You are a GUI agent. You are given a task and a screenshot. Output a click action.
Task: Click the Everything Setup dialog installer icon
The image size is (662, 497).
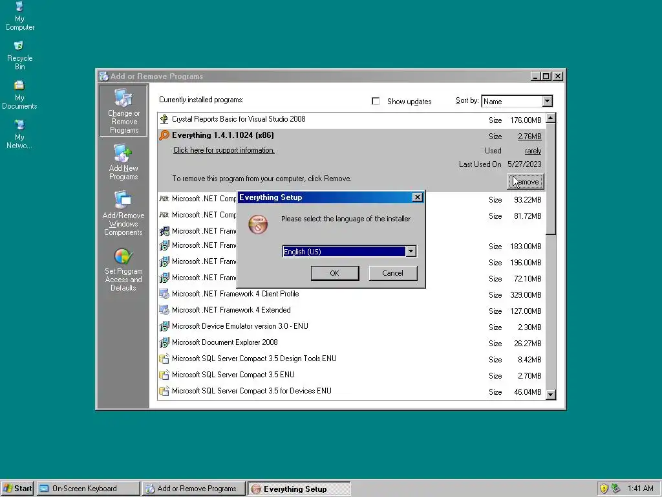[x=258, y=224]
